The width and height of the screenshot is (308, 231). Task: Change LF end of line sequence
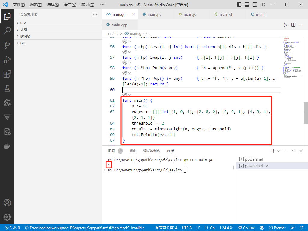[198, 228]
